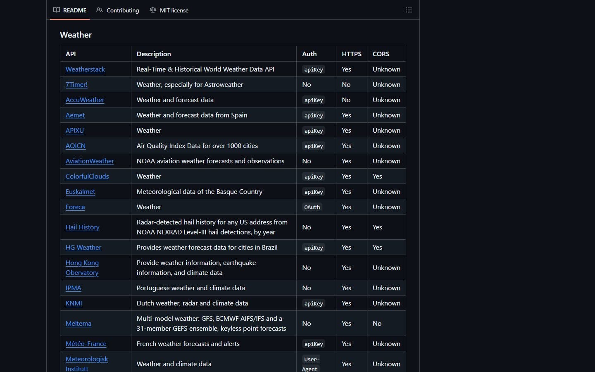
Task: Click 'NOAA aviation weather forecasts' description
Action: coord(211,161)
